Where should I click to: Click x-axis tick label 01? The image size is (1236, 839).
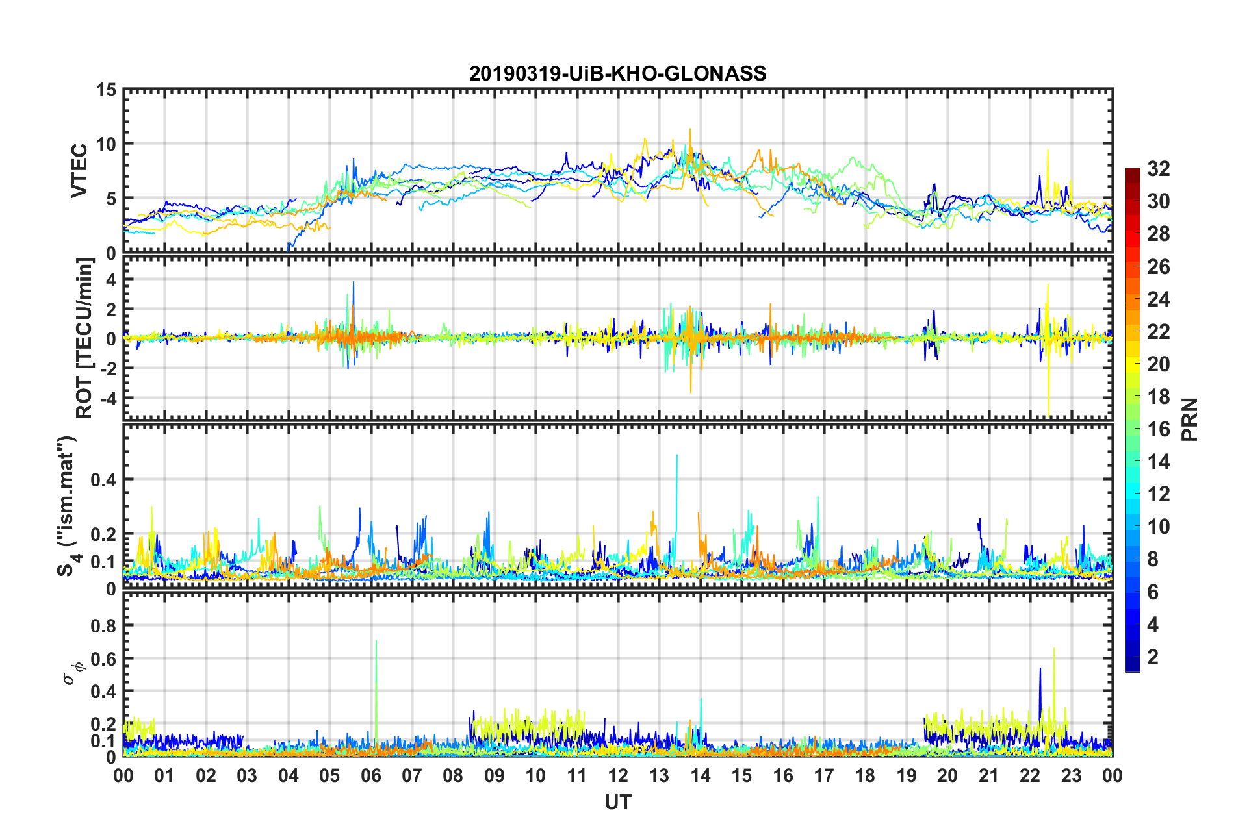164,775
